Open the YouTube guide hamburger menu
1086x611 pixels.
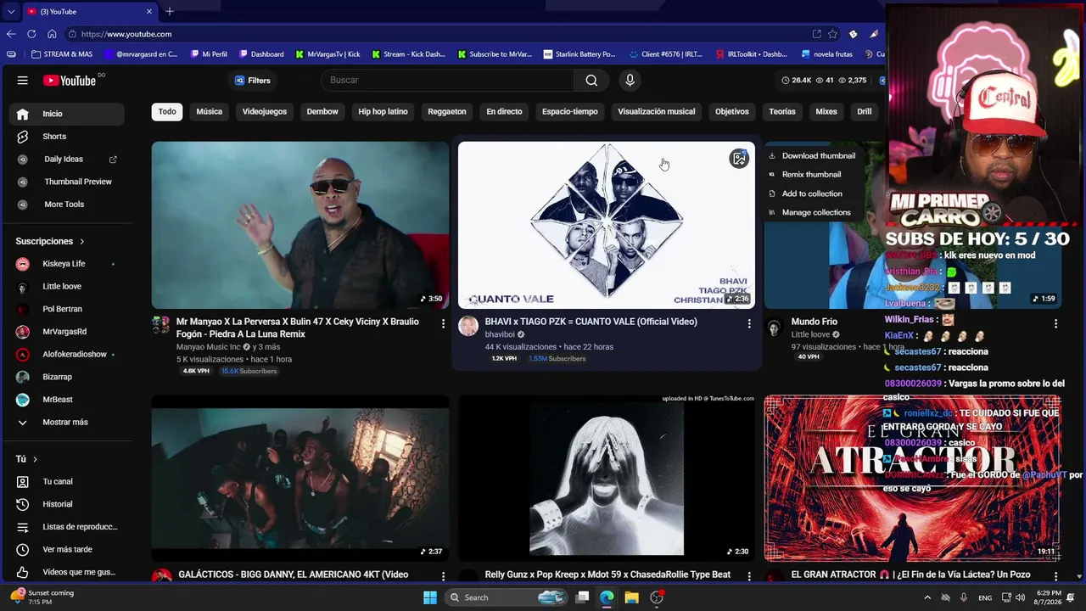[x=23, y=81]
